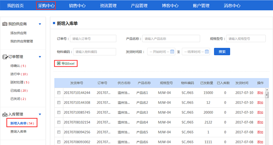This screenshot has height=145, width=273.
Task: Open 查询入库单 in sidebar
Action: [x=18, y=132]
